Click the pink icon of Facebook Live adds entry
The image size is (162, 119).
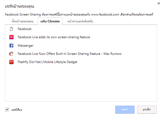[11, 37]
